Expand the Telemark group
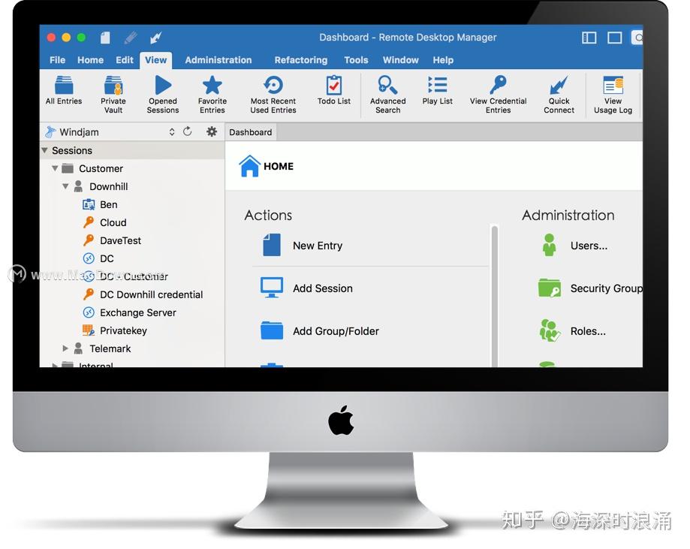Image resolution: width=690 pixels, height=549 pixels. [x=65, y=348]
